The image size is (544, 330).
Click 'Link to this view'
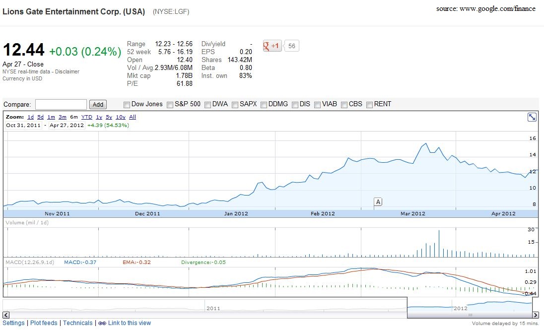pos(130,323)
